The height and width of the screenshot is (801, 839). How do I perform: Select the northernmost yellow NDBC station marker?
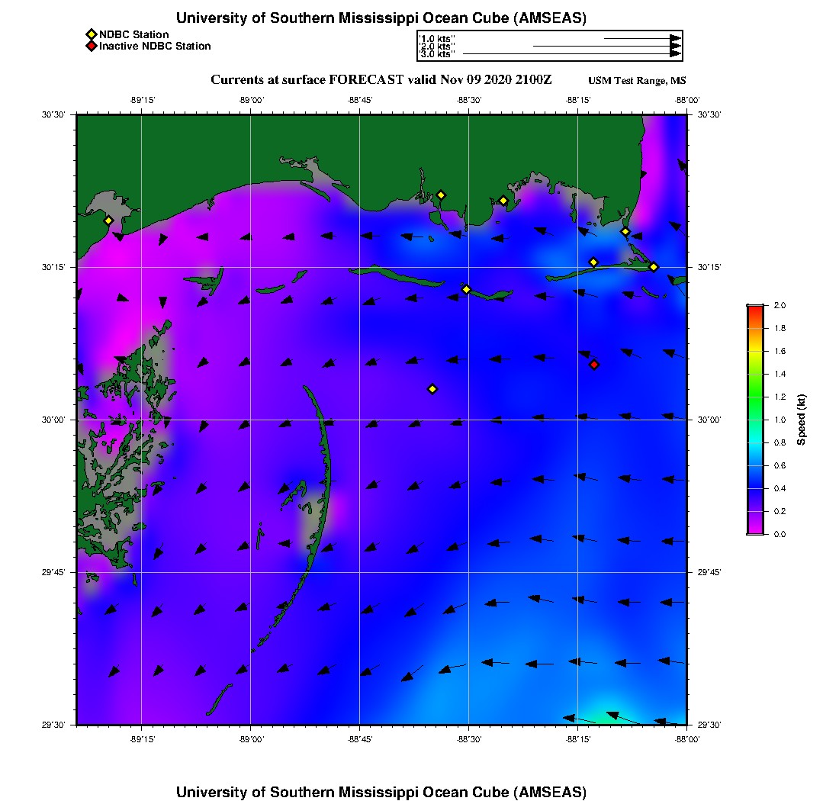(x=441, y=195)
